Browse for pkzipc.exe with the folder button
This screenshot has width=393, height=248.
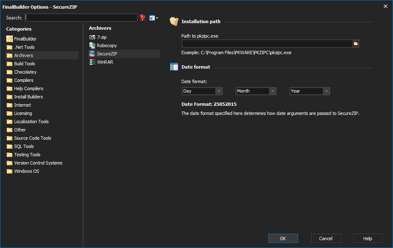(x=356, y=43)
